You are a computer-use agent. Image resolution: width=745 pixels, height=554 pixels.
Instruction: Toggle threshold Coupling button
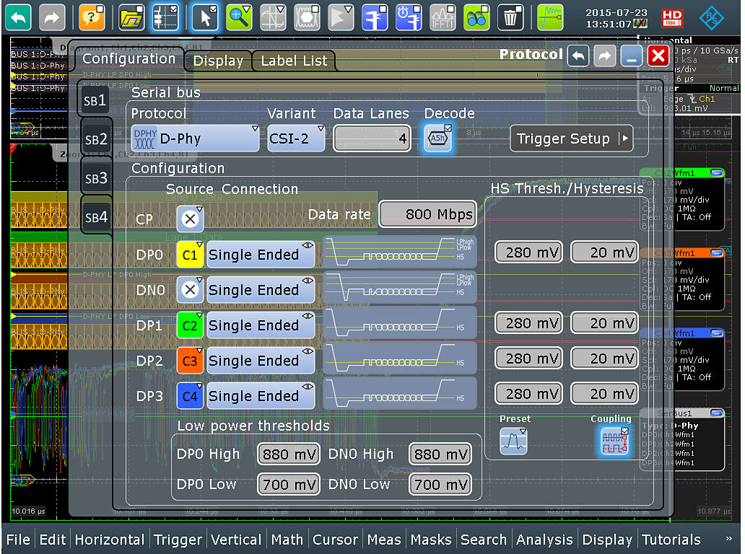click(x=615, y=441)
